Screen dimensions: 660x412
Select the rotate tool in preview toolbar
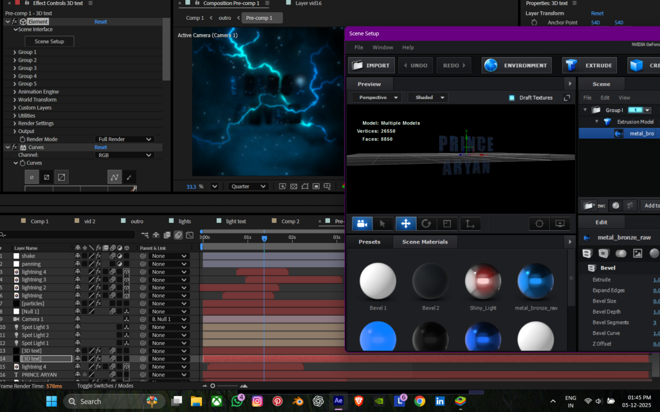tap(426, 223)
